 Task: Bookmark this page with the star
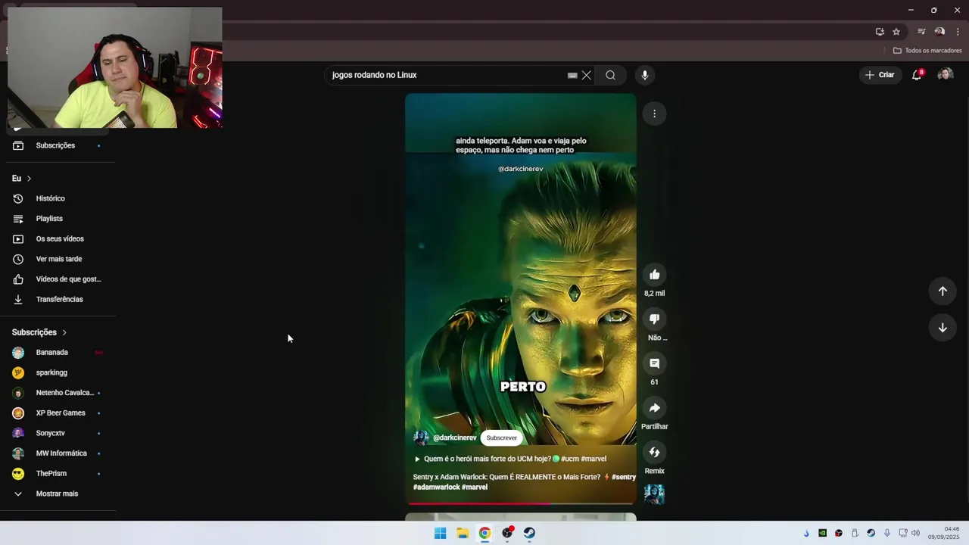click(896, 32)
